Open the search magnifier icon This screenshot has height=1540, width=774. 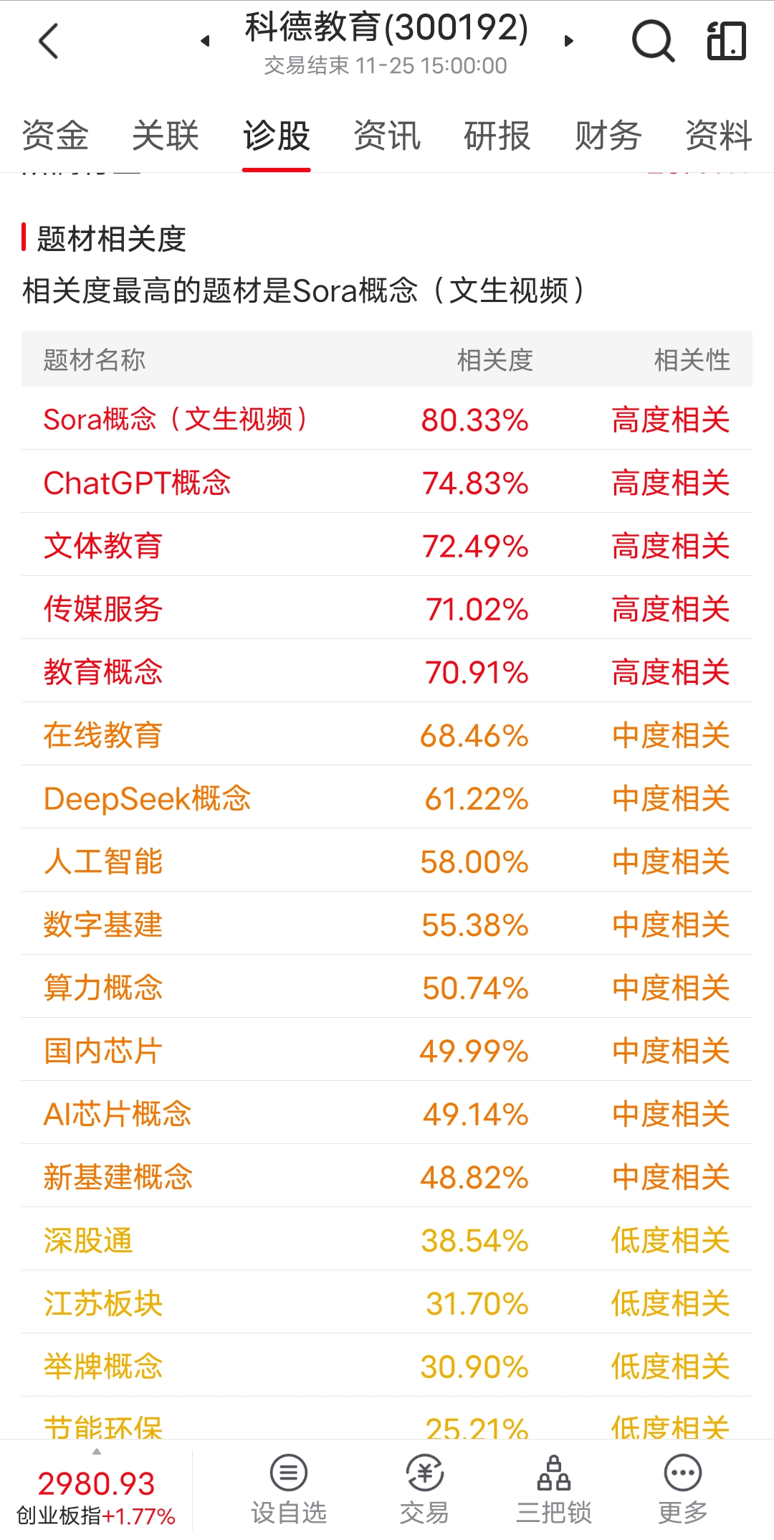pyautogui.click(x=652, y=41)
